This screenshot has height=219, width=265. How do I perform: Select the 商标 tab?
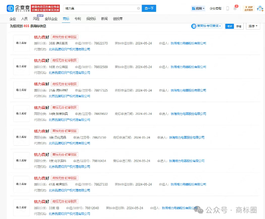click(66, 19)
